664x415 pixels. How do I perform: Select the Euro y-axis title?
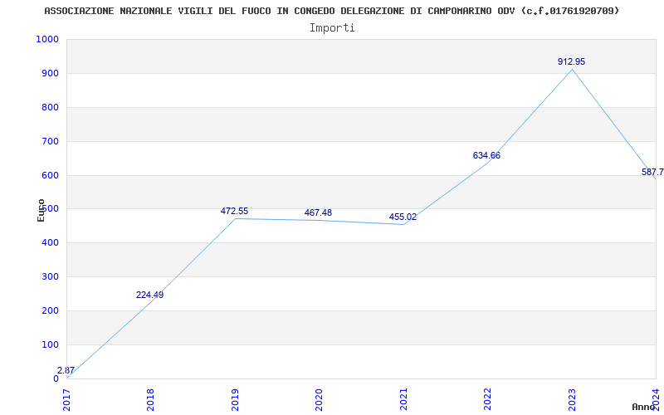(x=41, y=211)
